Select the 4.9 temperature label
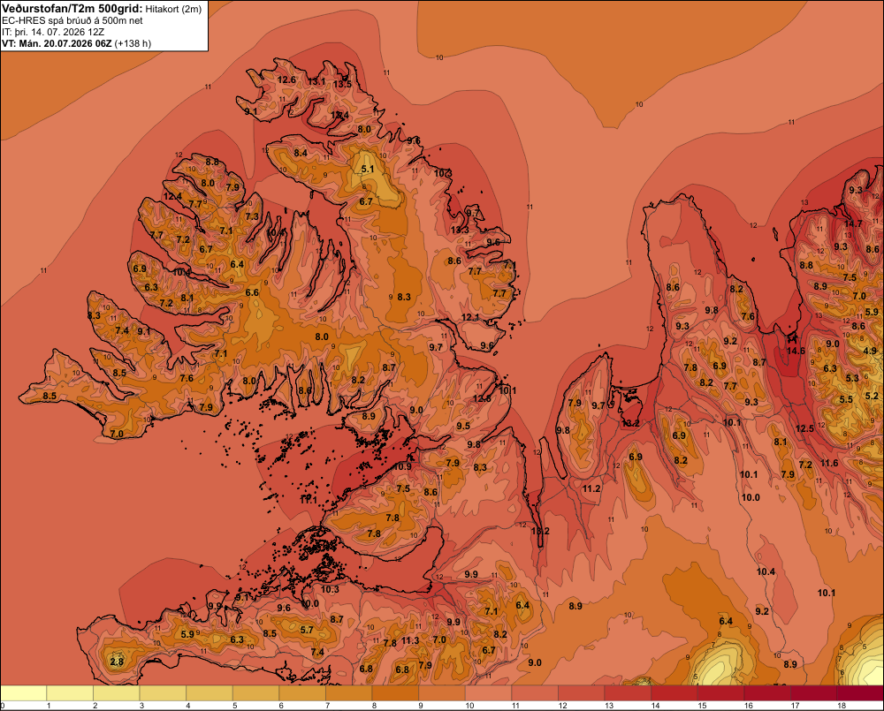Viewport: 884px width, 711px height. [870, 351]
